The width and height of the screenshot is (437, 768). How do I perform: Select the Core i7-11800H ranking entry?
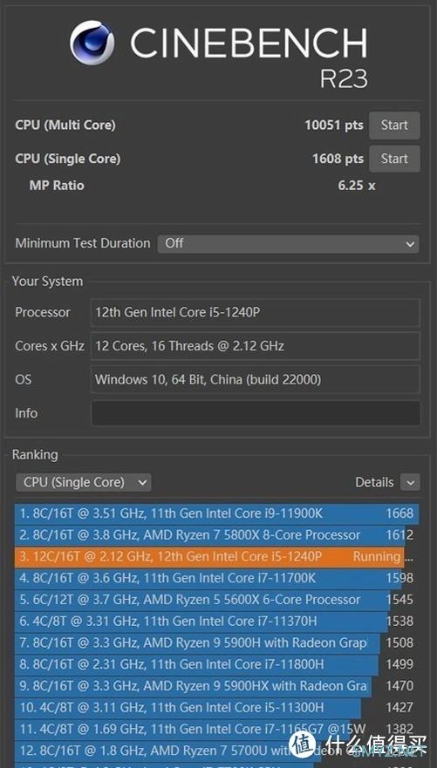216,664
